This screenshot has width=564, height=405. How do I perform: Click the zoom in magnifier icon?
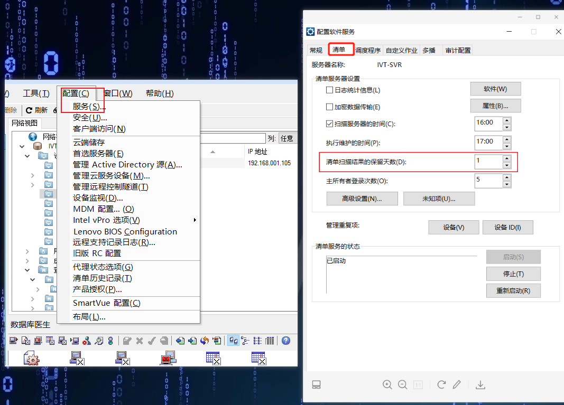[x=387, y=384]
